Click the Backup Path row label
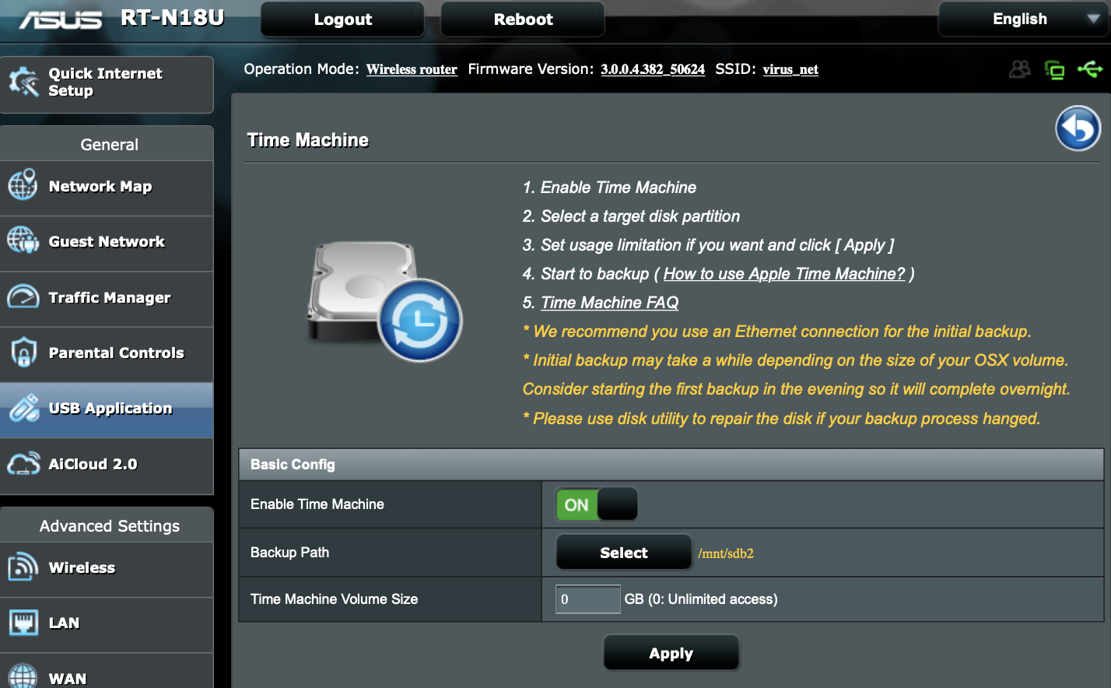This screenshot has width=1111, height=688. (x=289, y=553)
